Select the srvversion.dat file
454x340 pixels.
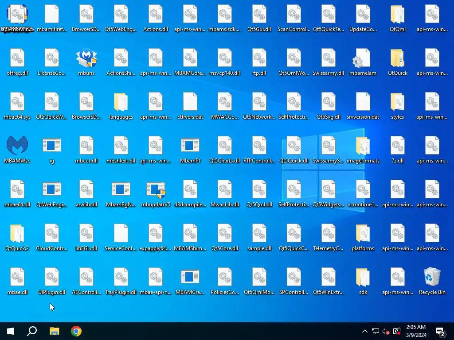[x=363, y=102]
